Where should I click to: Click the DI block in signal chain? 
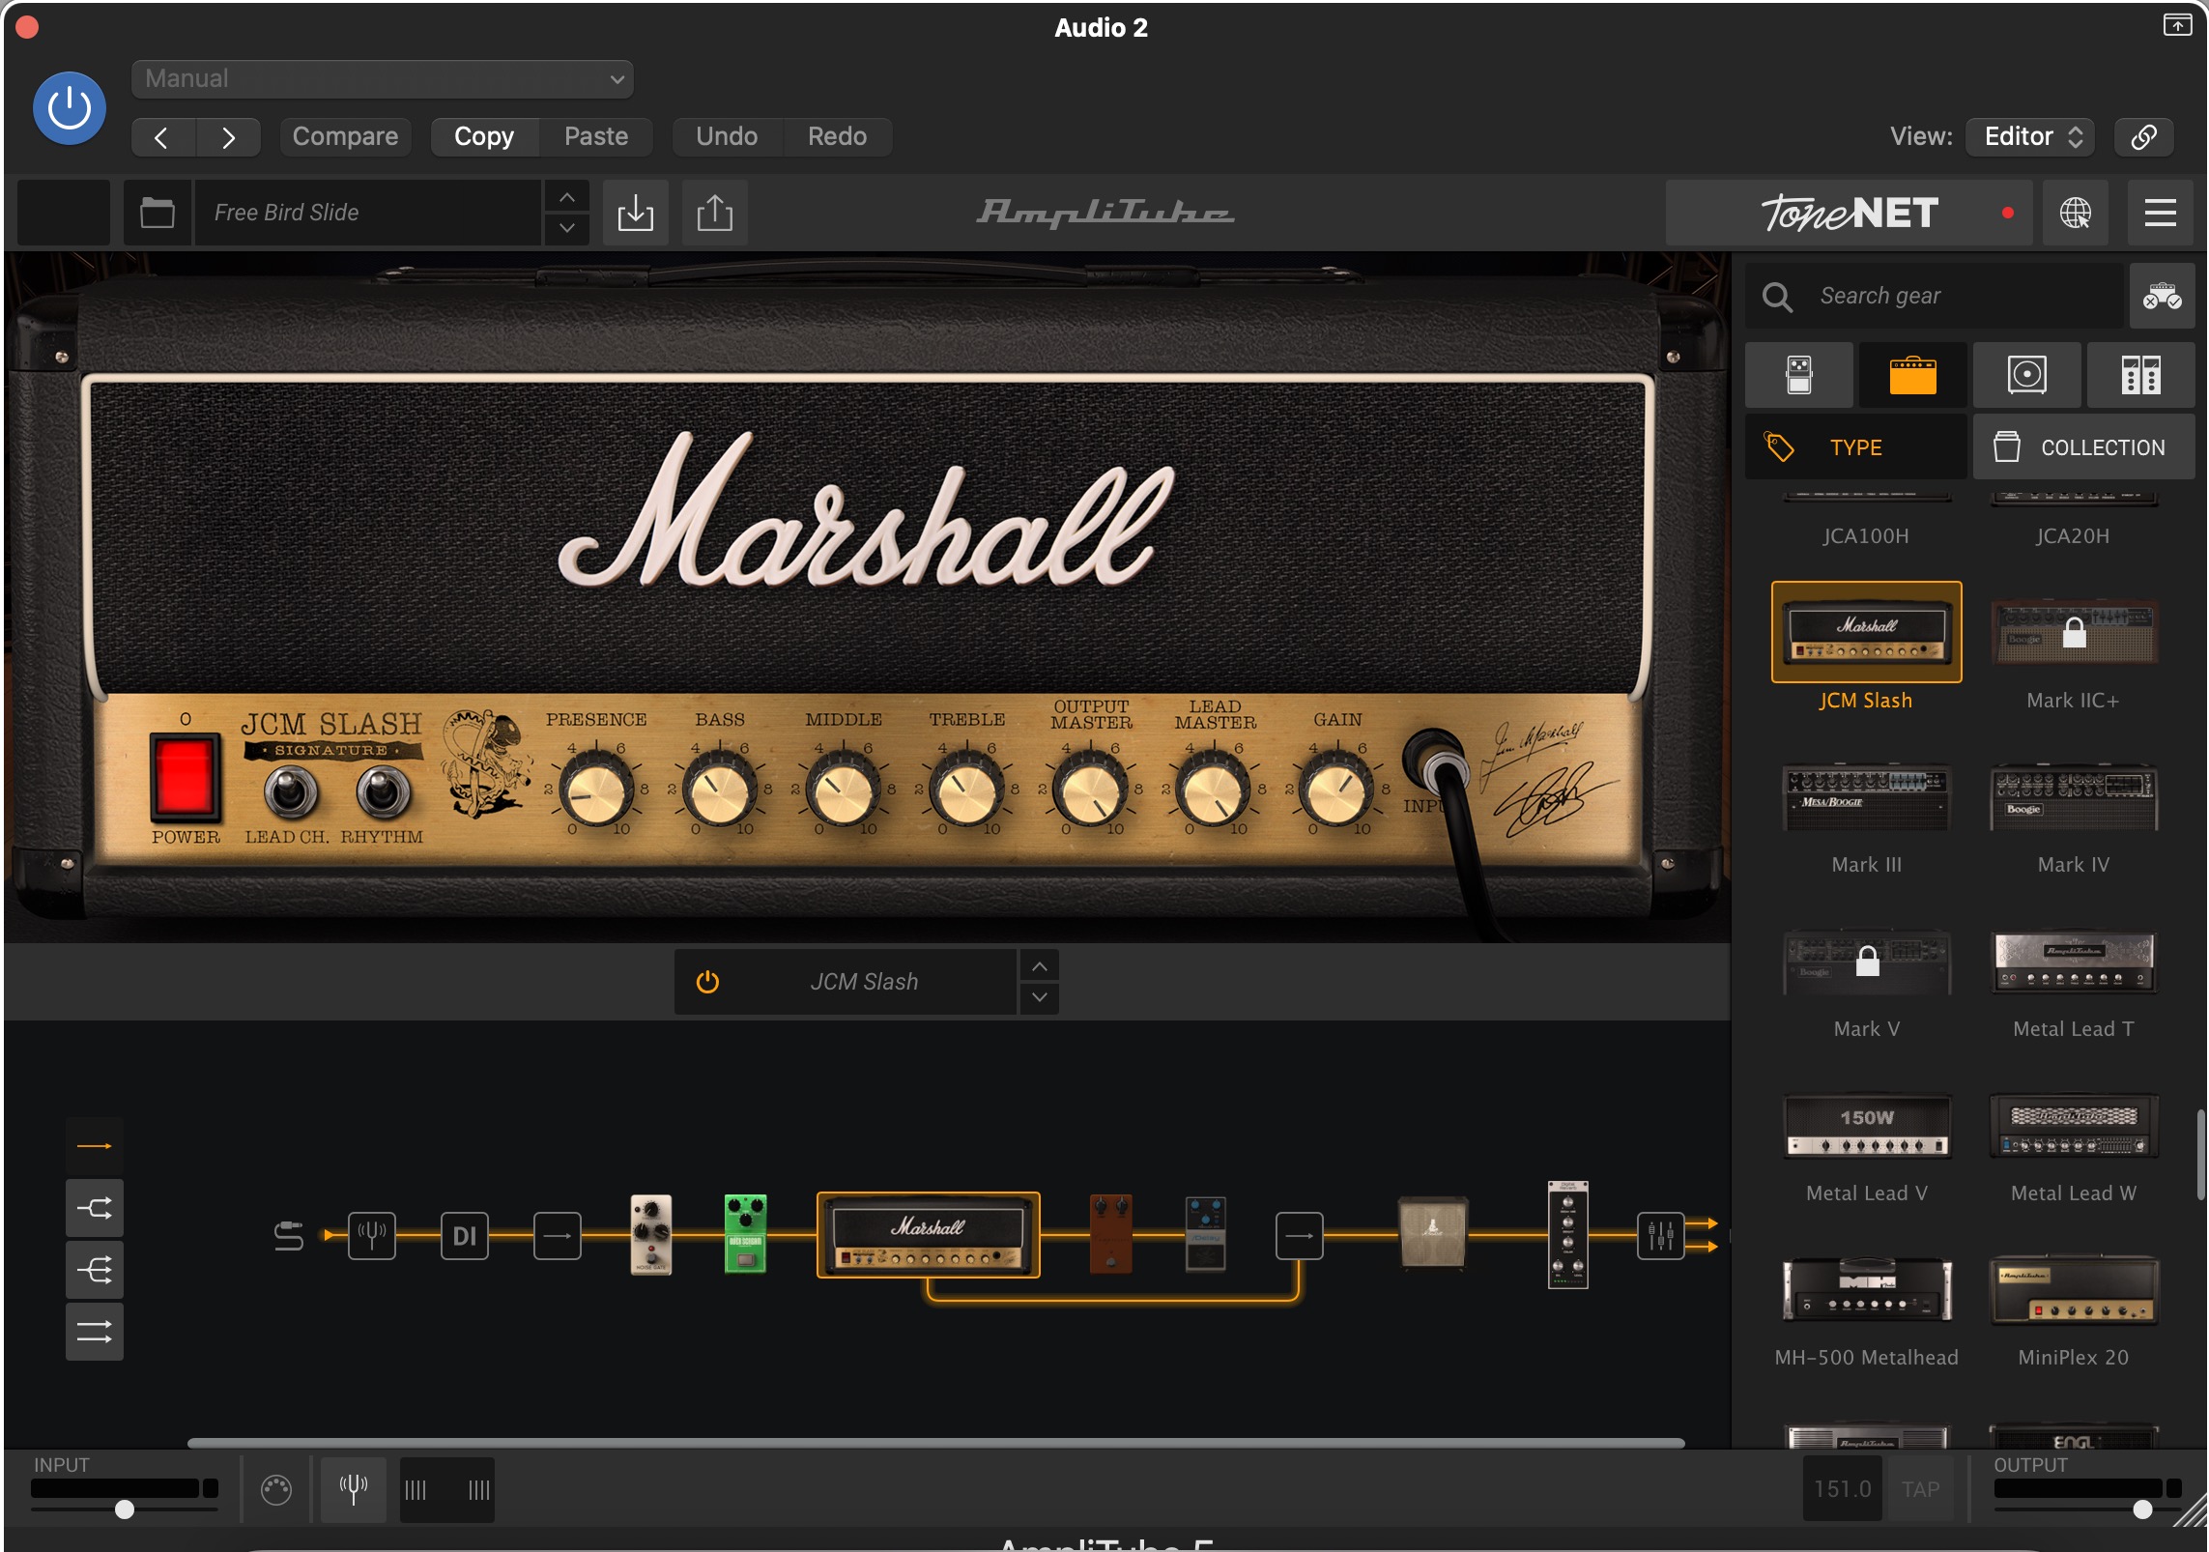pos(465,1235)
